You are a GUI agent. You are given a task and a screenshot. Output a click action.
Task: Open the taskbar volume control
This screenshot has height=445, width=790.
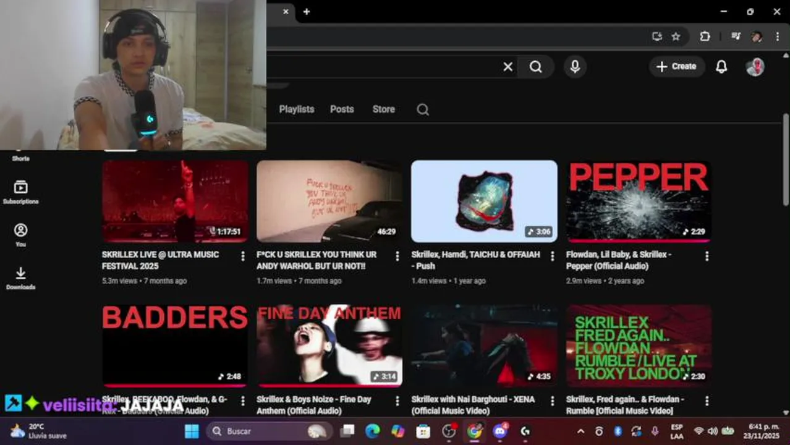pos(712,431)
